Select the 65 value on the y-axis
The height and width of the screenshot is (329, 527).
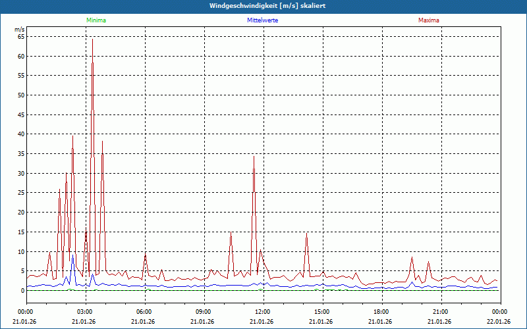[20, 37]
